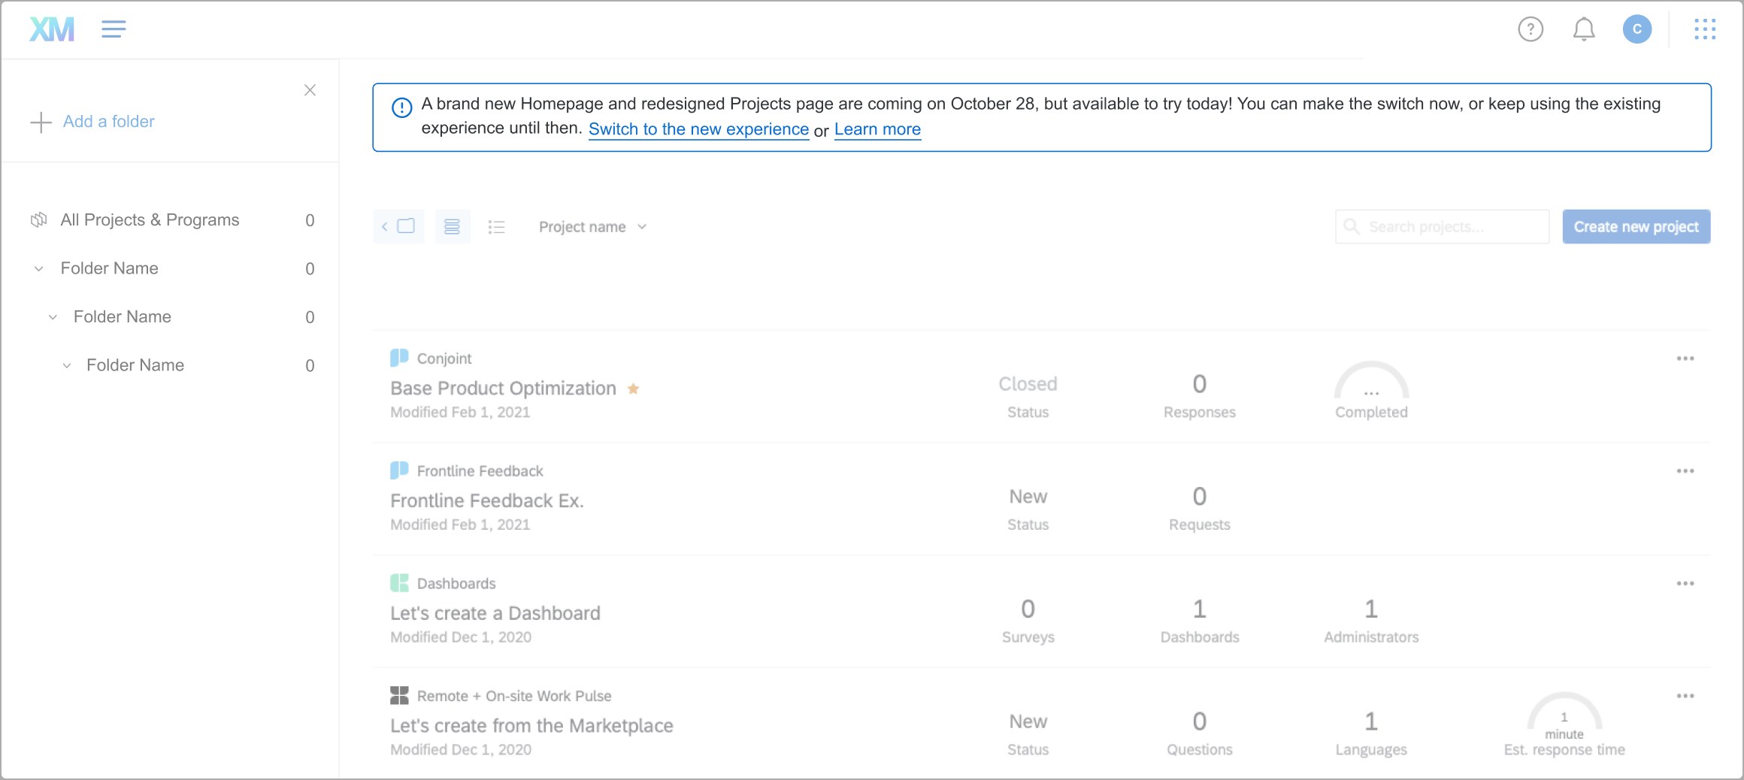Image resolution: width=1744 pixels, height=780 pixels.
Task: Collapse the third-level Folder Name
Action: tap(66, 366)
